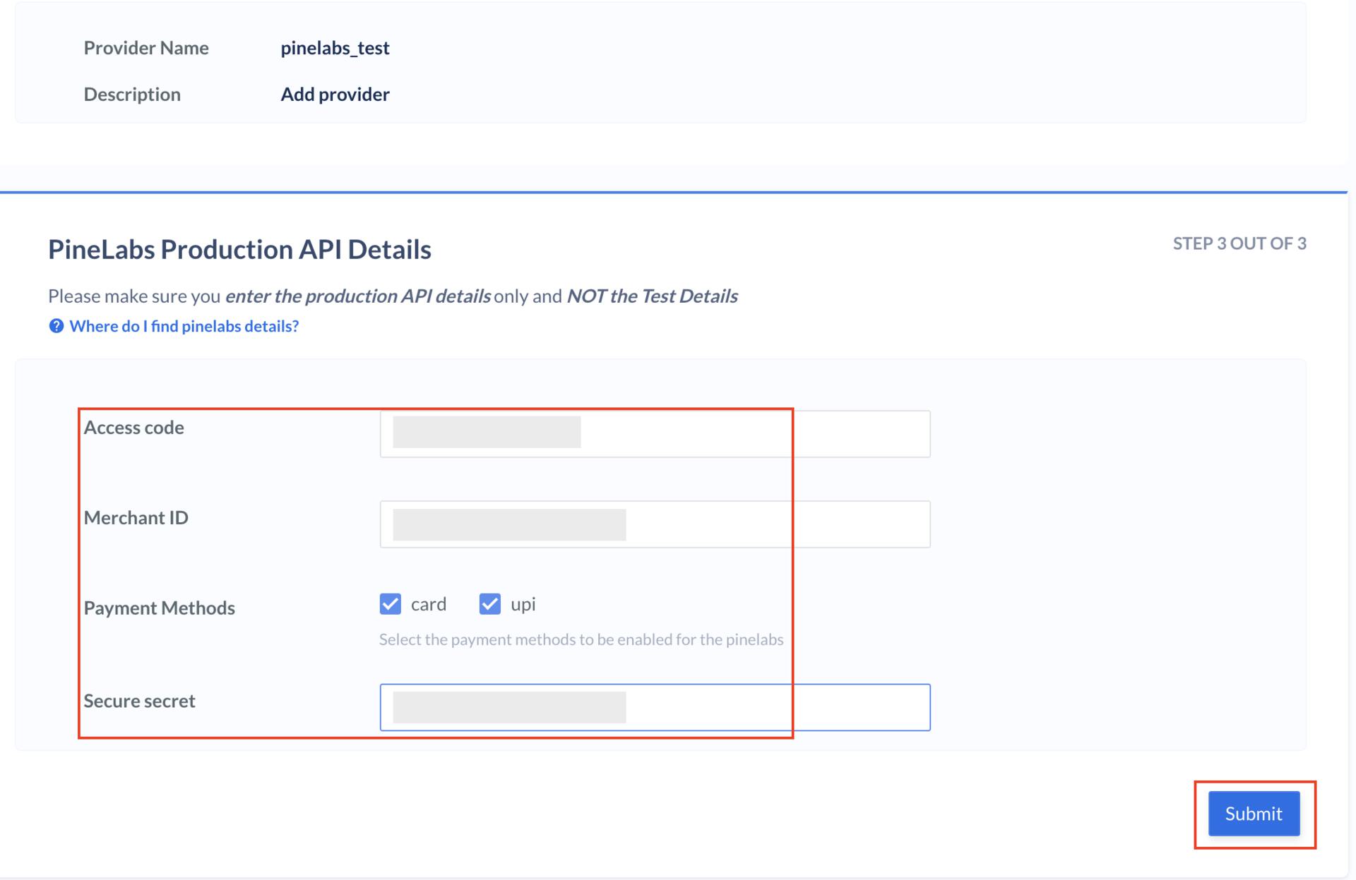Click the 'Access code' label
This screenshot has height=880, width=1356.
133,428
